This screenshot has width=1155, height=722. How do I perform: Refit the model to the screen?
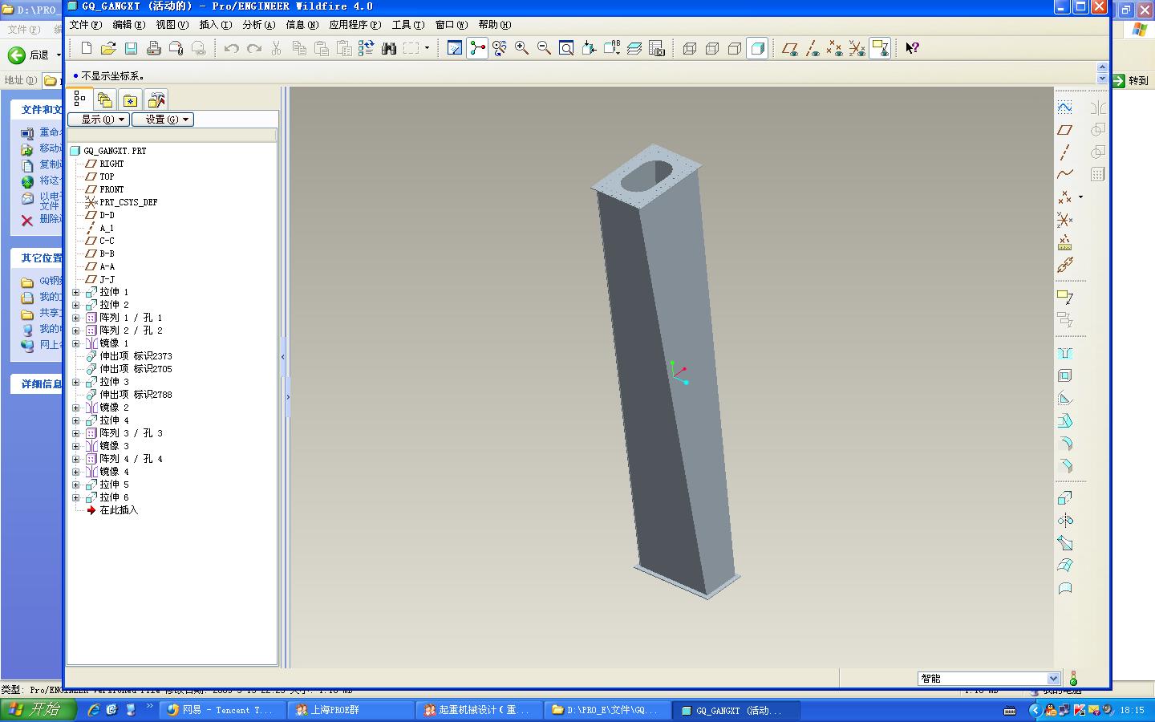(x=566, y=48)
